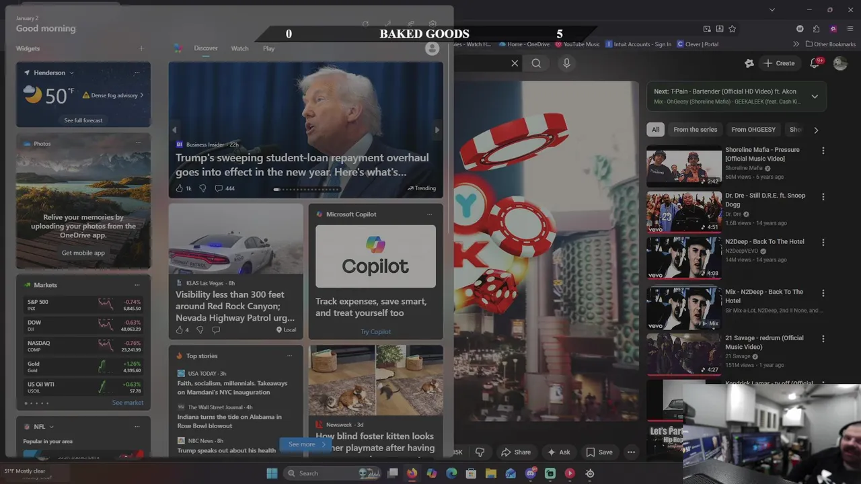861x484 pixels.
Task: Open S&P 500 market row
Action: [83, 305]
